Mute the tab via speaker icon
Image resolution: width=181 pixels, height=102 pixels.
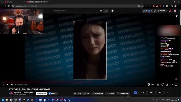click(44, 2)
